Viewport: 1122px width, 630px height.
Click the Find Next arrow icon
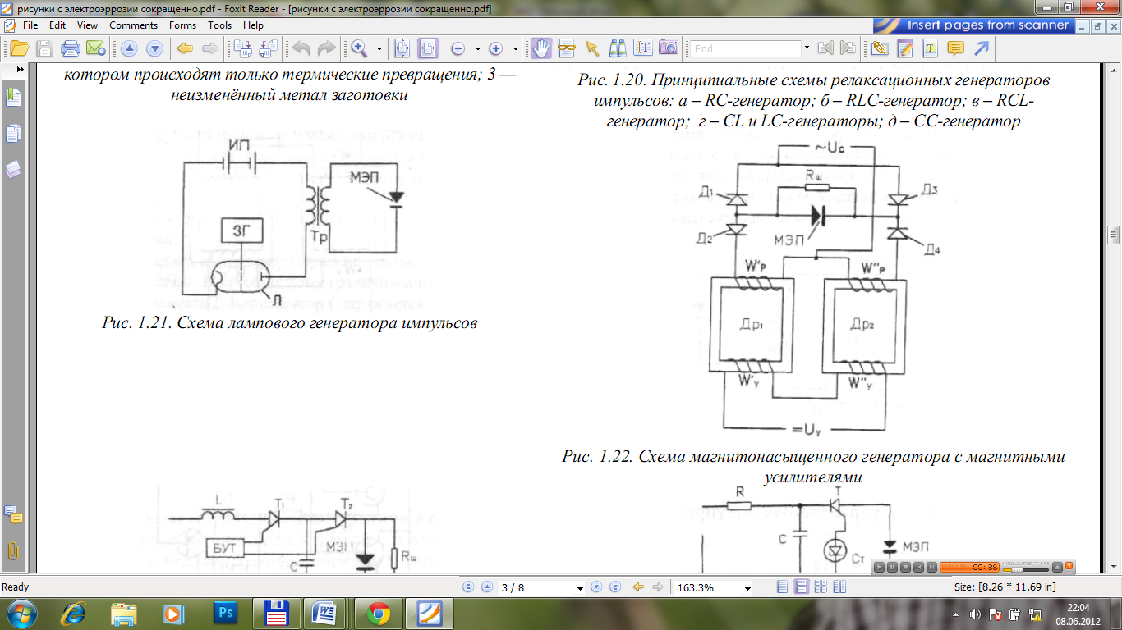coord(848,48)
